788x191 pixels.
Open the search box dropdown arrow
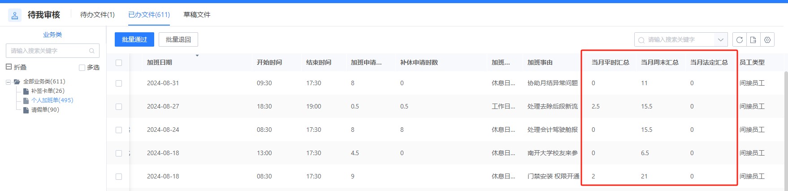tap(720, 40)
